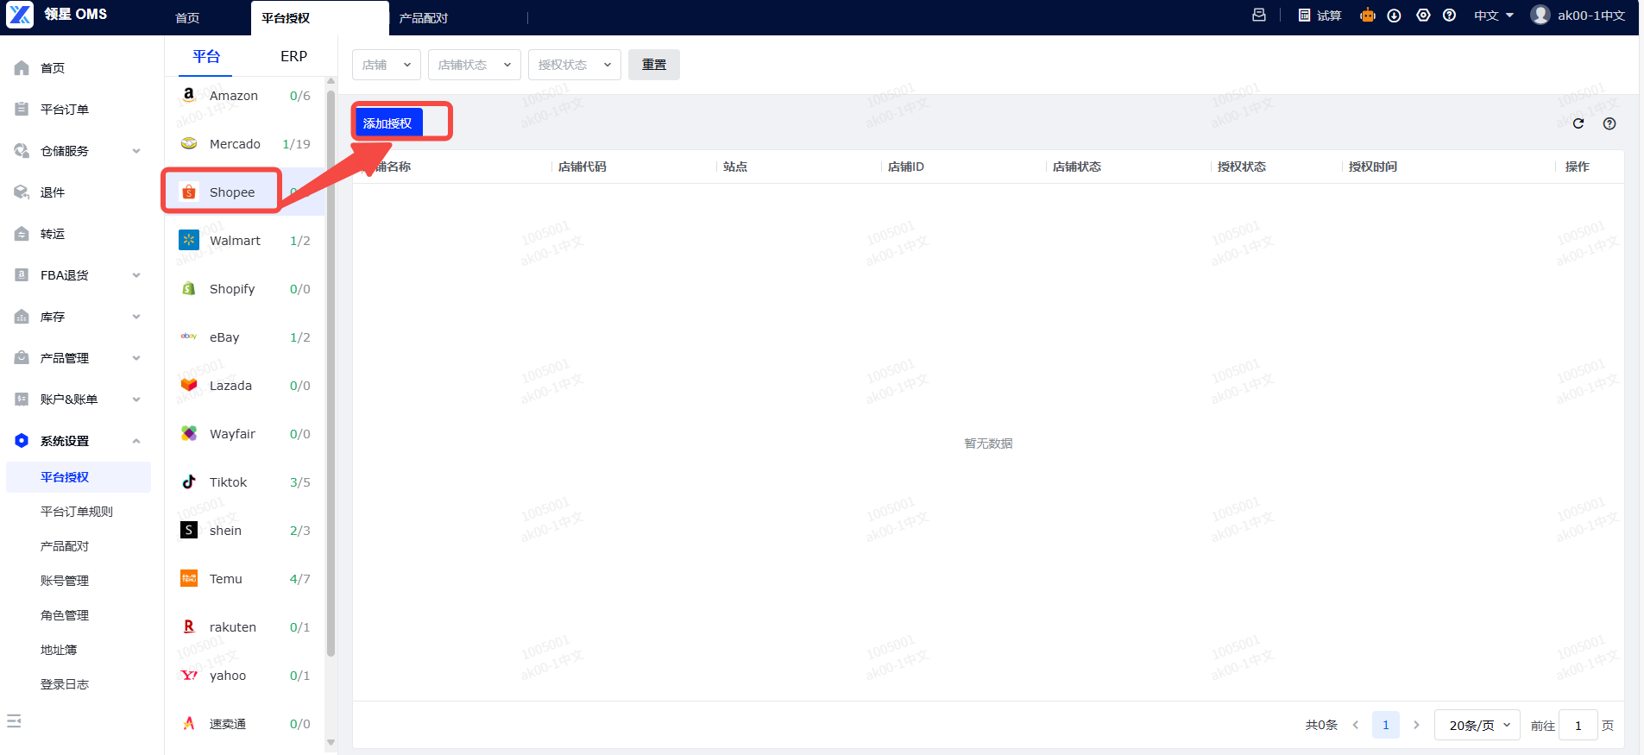Click the platform list scroll-down arrow

[x=331, y=742]
